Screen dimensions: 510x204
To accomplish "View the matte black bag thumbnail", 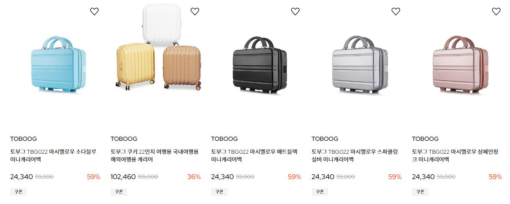I will coord(260,65).
